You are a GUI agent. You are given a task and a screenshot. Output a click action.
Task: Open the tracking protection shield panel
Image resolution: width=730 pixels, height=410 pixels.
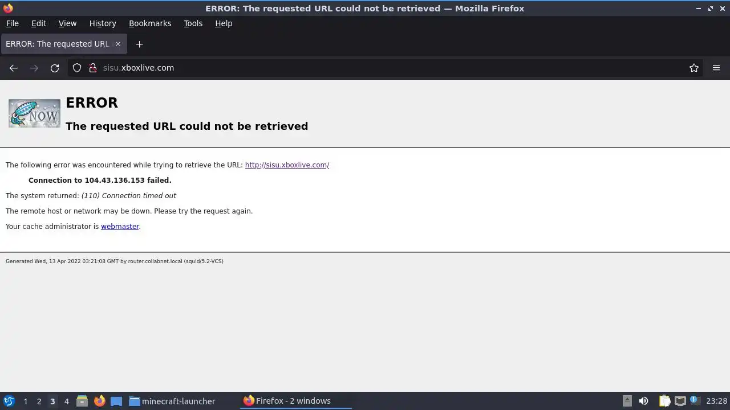[x=77, y=68]
